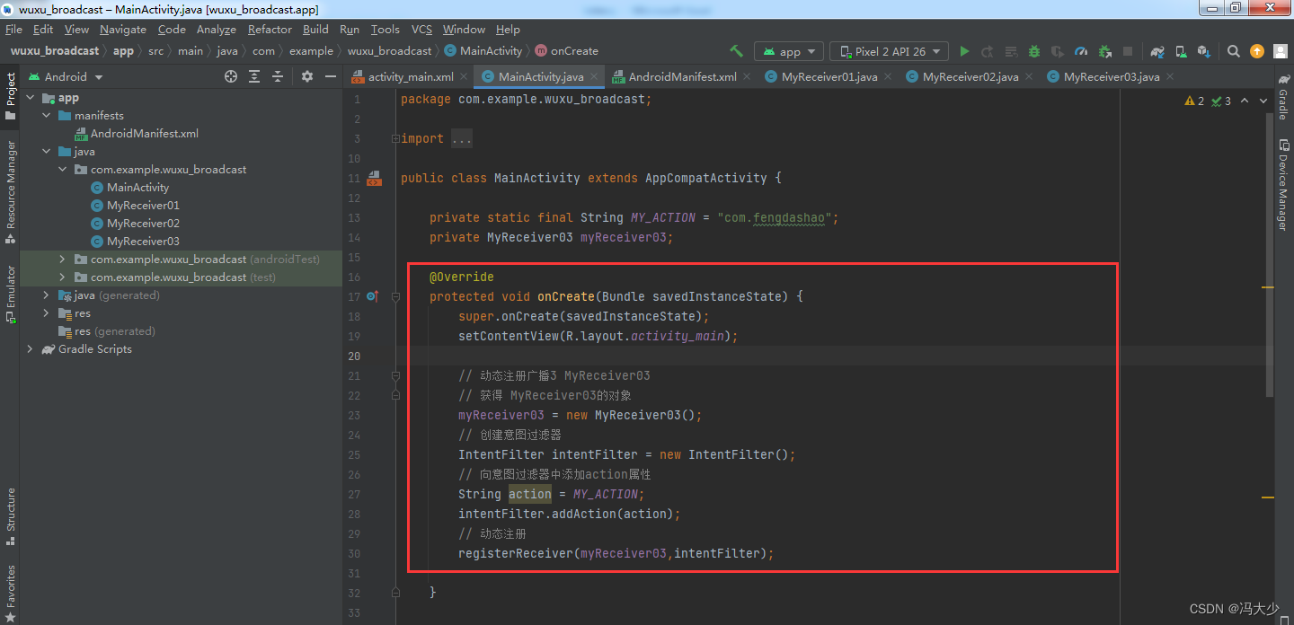Click Select Opened File target icon
Viewport: 1294px width, 625px height.
pos(231,76)
